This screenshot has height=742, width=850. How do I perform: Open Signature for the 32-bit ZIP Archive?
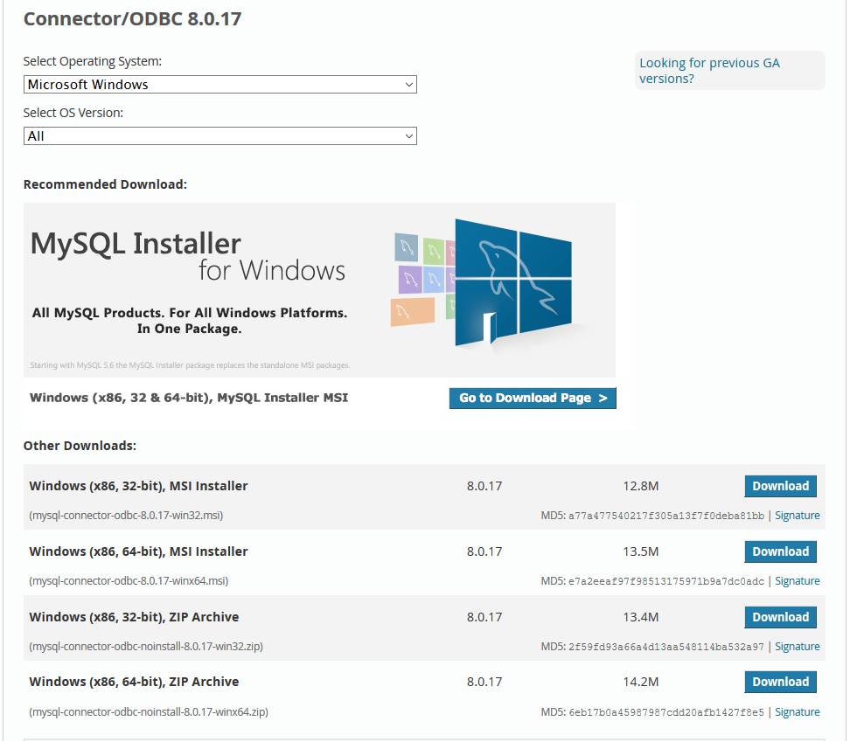[797, 646]
